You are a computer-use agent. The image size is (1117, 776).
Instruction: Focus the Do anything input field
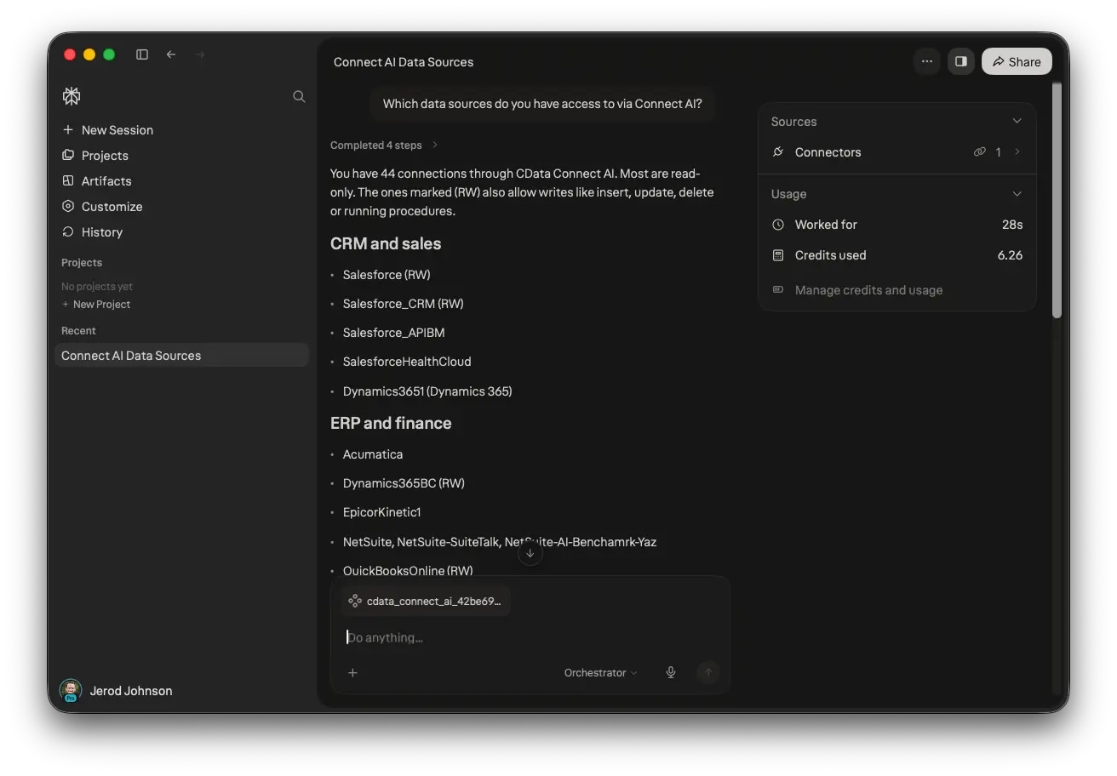click(x=530, y=637)
